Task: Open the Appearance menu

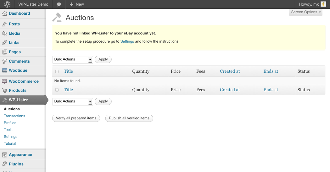Action: pos(20,155)
